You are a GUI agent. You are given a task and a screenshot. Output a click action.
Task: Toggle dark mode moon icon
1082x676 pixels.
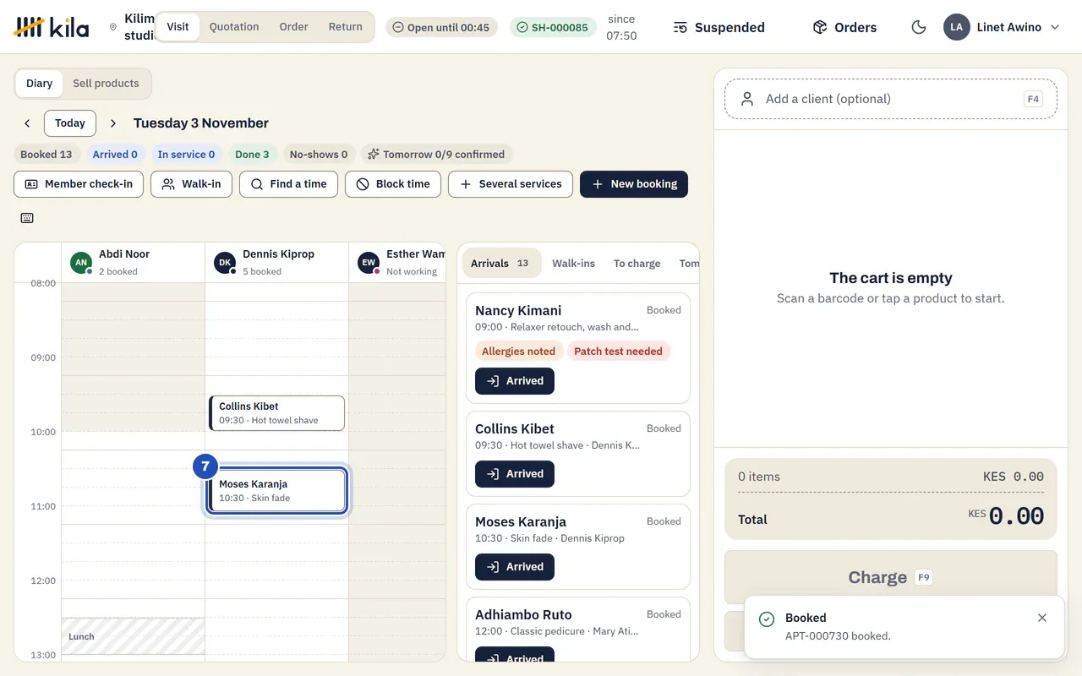tap(919, 27)
